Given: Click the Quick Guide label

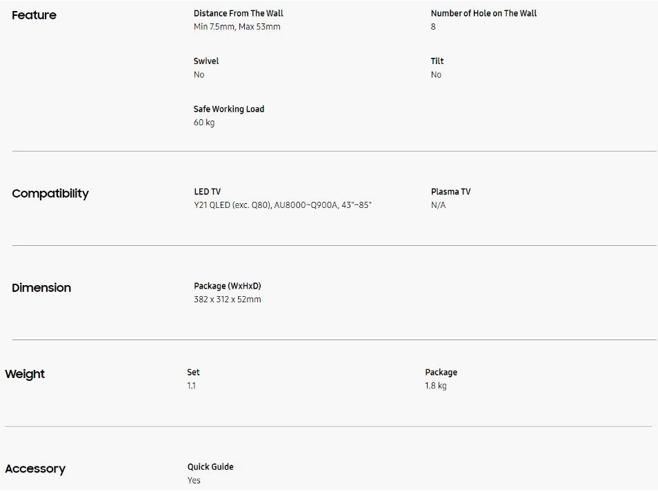Looking at the screenshot, I should (x=210, y=467).
